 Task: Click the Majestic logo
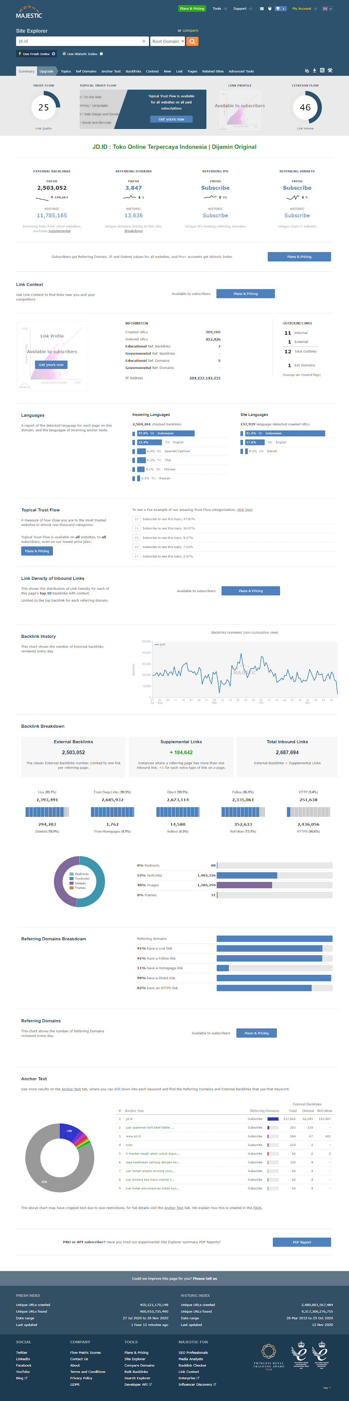tap(29, 12)
